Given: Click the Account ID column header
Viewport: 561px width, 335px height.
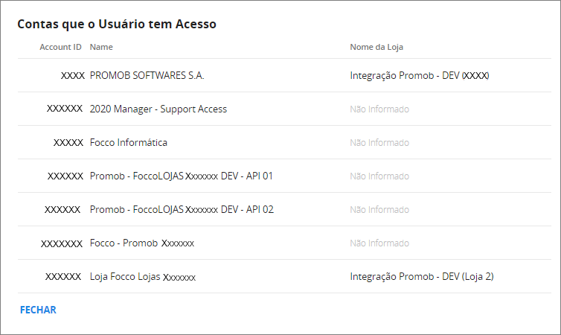Looking at the screenshot, I should [60, 47].
